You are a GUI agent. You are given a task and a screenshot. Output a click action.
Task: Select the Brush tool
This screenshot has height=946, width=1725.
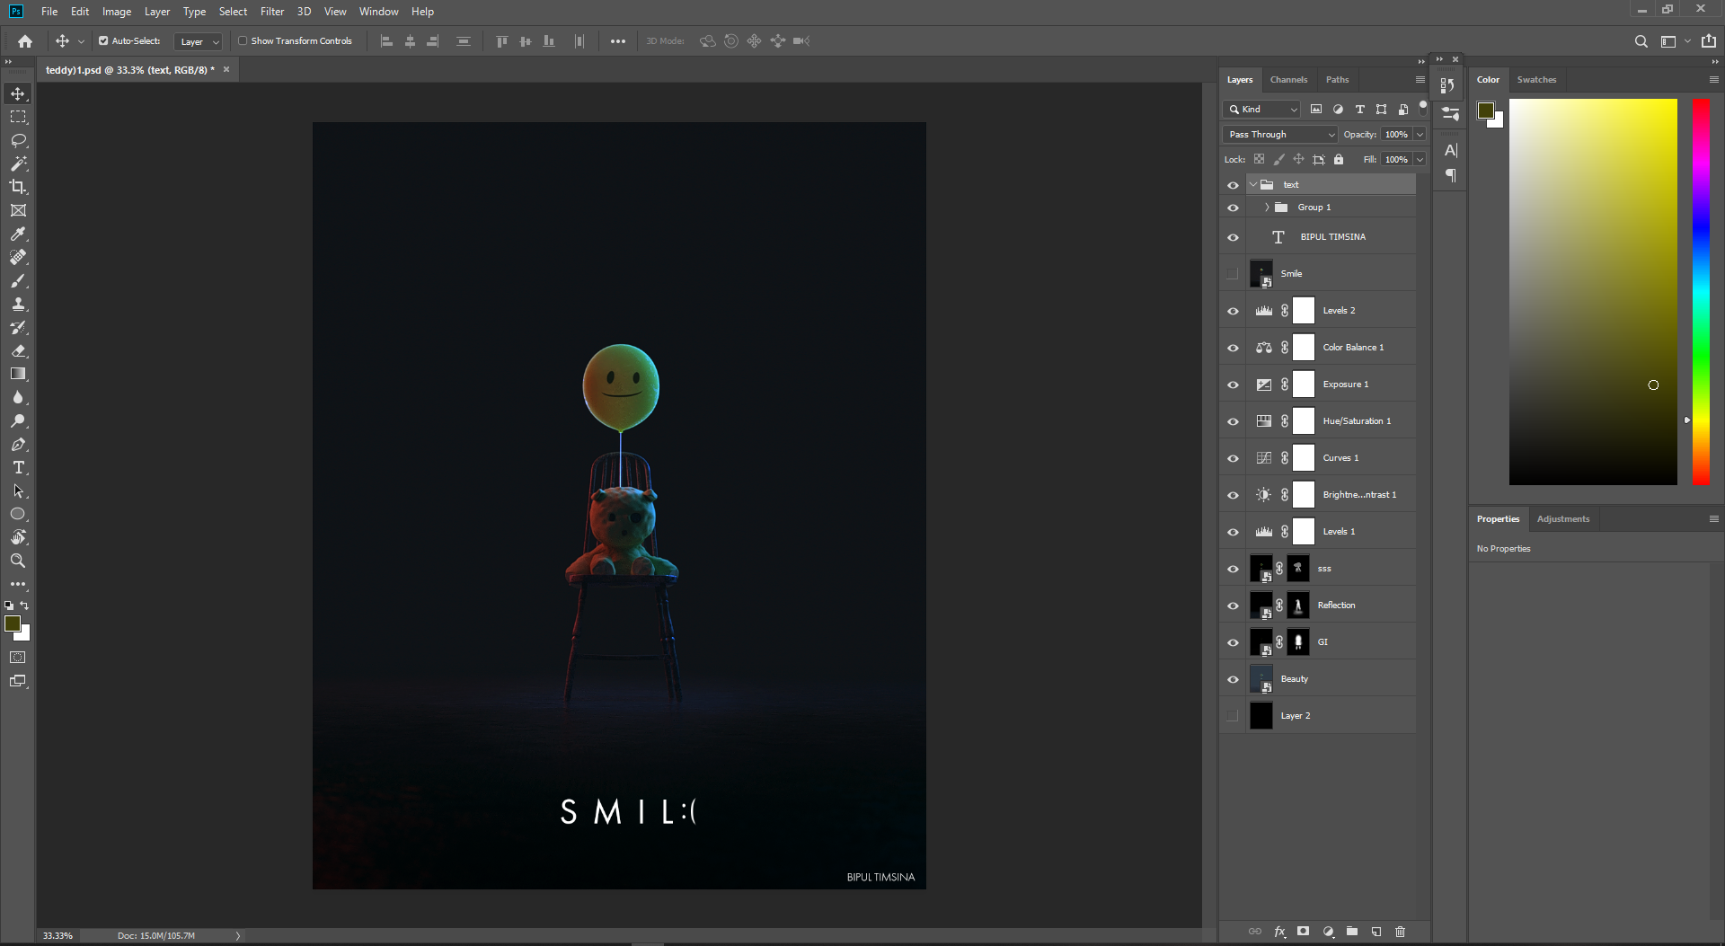coord(18,280)
